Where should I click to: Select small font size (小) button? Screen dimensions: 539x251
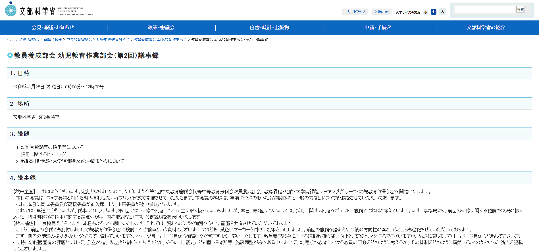(425, 12)
